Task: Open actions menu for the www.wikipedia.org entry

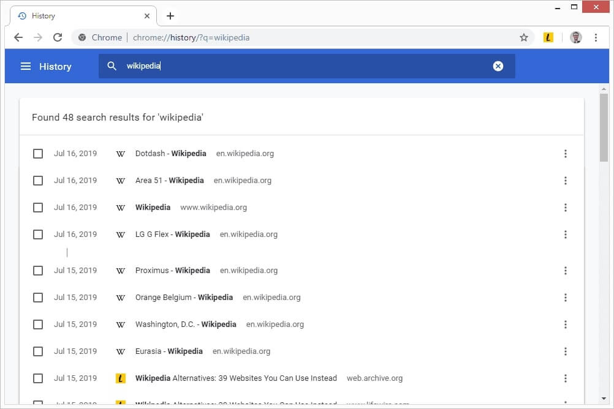Action: tap(565, 208)
